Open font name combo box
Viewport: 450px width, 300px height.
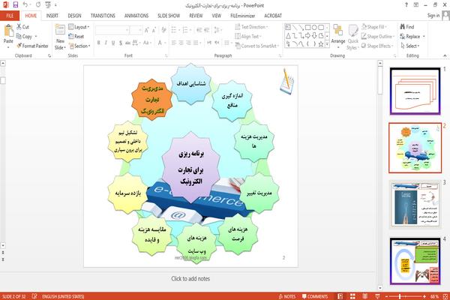(112, 30)
